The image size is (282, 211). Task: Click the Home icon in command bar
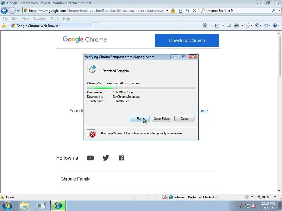coord(205,26)
